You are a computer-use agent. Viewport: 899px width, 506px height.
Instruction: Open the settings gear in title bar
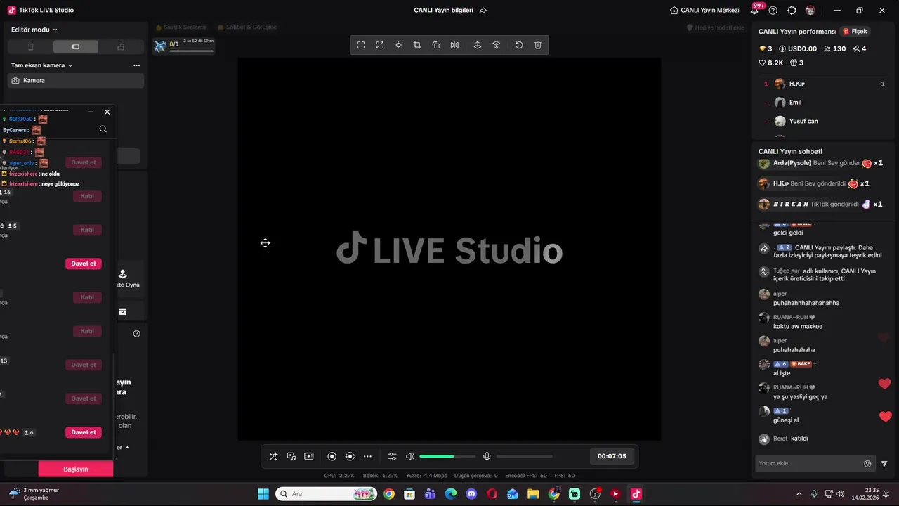click(x=792, y=11)
